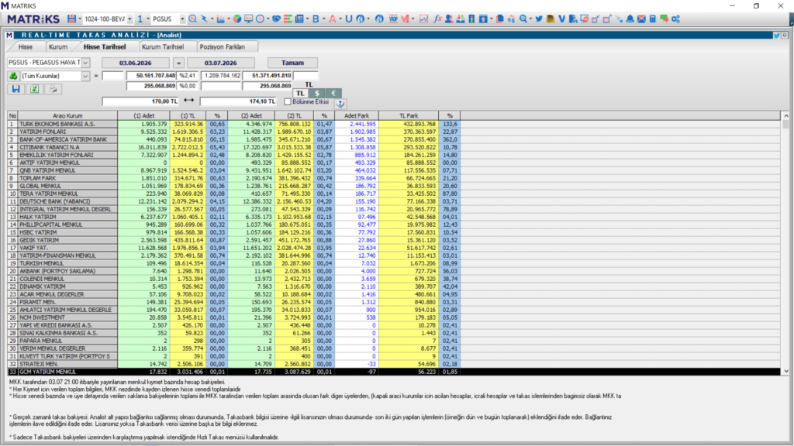This screenshot has width=794, height=446.
Task: Expand the dropdown arrow beside the save icon
Action: tap(80, 19)
